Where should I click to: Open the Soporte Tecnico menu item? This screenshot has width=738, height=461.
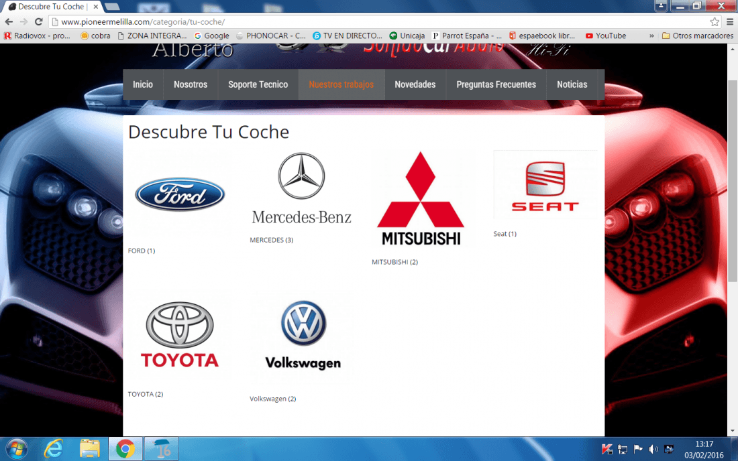[258, 84]
